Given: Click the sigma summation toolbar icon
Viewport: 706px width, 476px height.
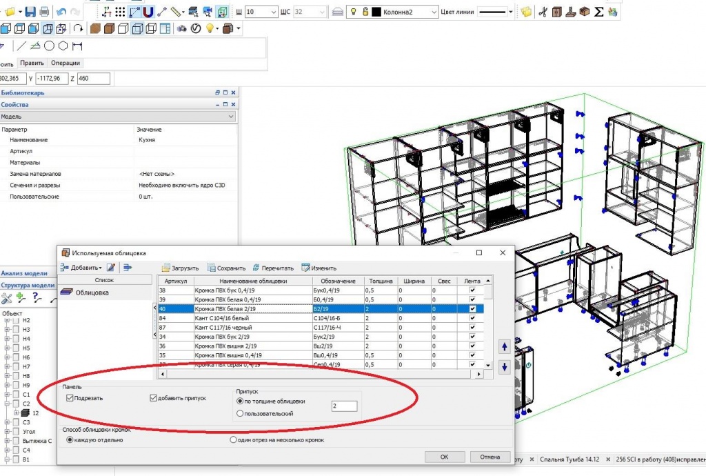Looking at the screenshot, I should click(599, 12).
